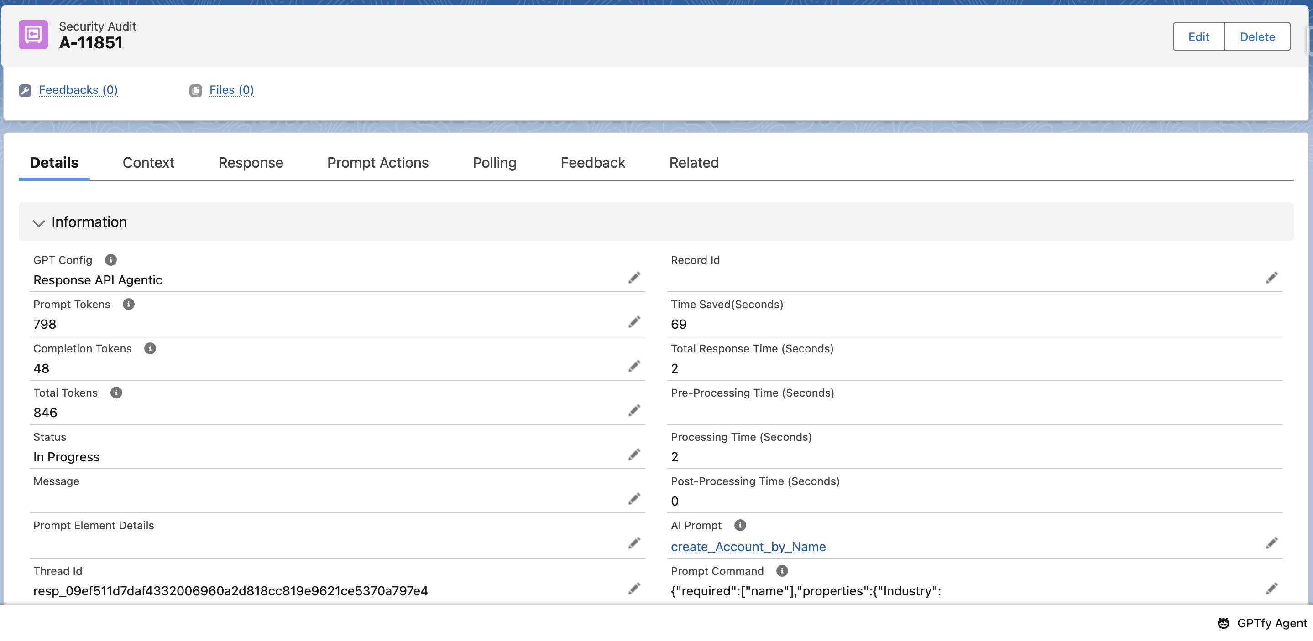Click the info icon next to AI Prompt

click(740, 525)
